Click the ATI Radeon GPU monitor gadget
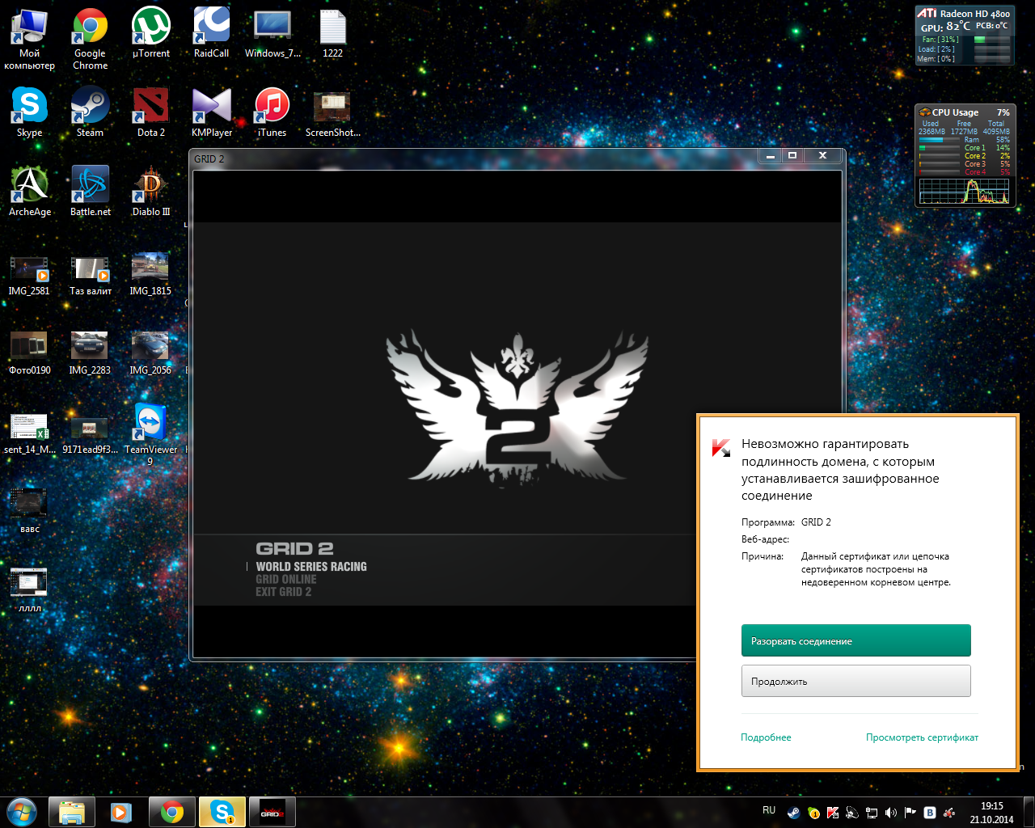This screenshot has height=828, width=1035. [964, 36]
